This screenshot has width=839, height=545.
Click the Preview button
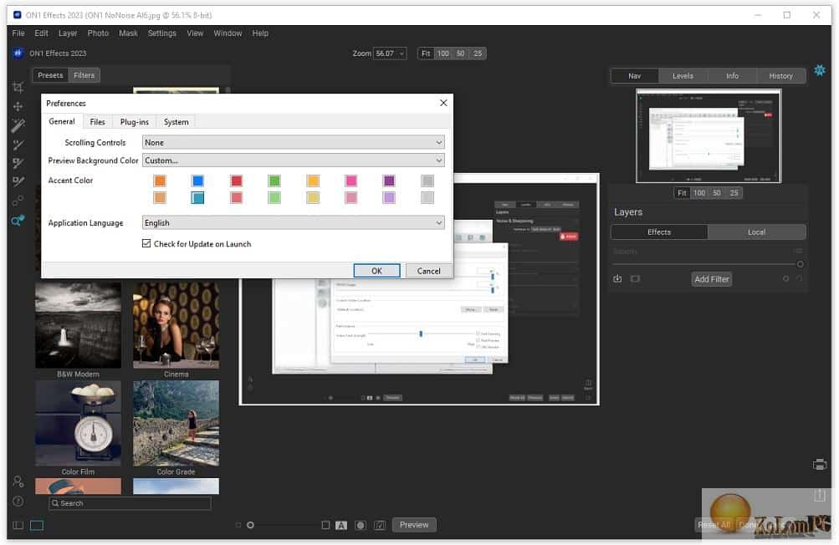click(414, 525)
